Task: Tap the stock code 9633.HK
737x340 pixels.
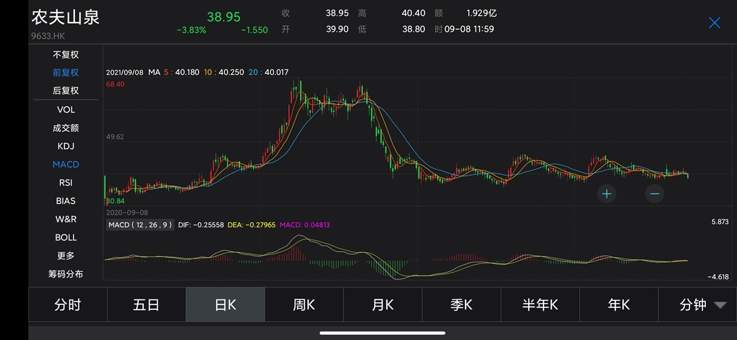Action: (x=47, y=36)
